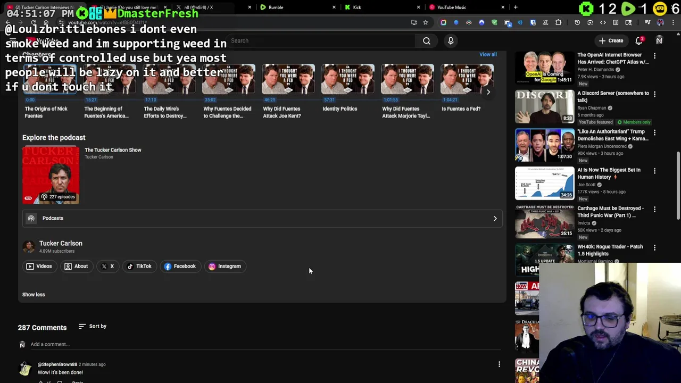This screenshot has height=383, width=681.
Task: Open options for the AI Biggest Bet video
Action: click(654, 171)
